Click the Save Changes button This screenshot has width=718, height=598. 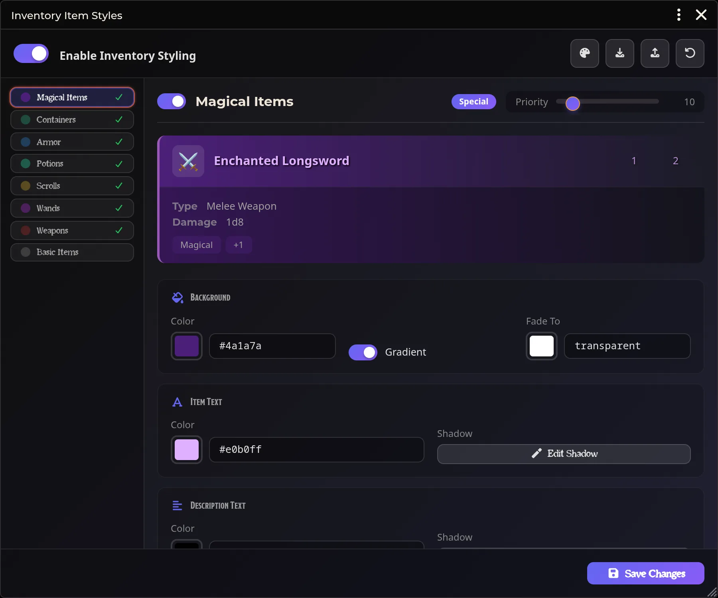point(645,573)
